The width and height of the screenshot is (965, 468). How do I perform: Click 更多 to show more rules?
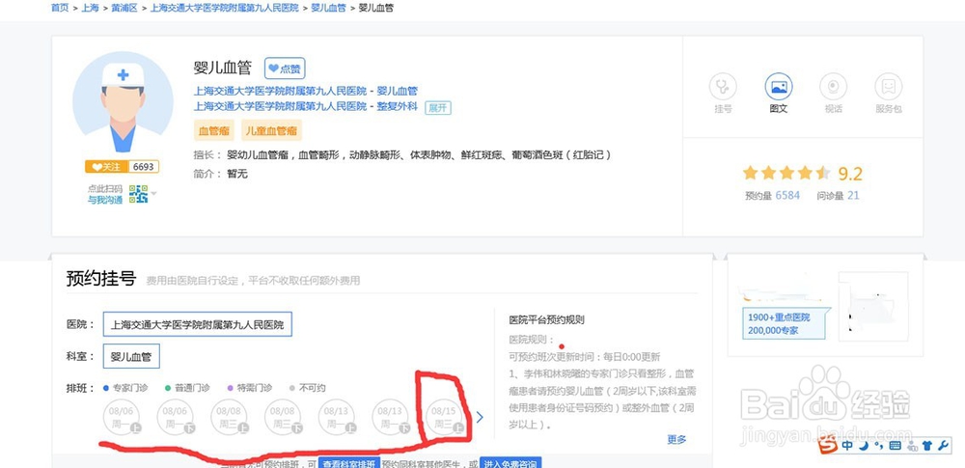pos(676,440)
